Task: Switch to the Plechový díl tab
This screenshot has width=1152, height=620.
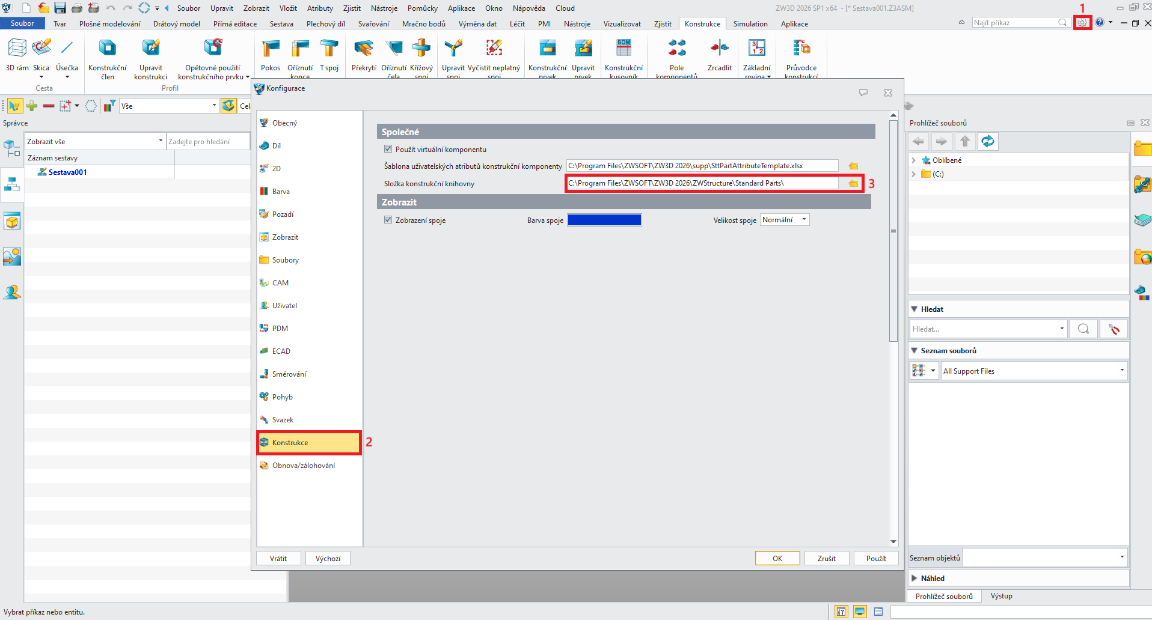Action: click(x=326, y=24)
